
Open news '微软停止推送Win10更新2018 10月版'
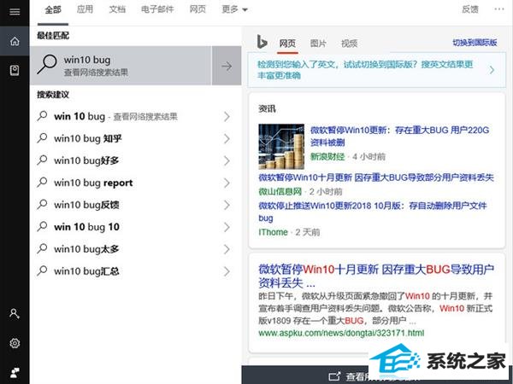(x=373, y=212)
